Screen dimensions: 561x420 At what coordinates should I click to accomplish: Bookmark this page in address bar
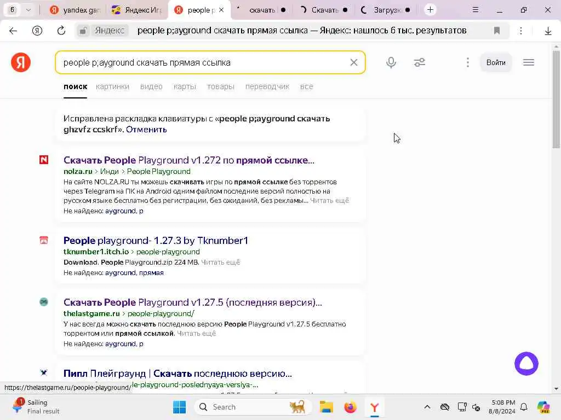(496, 31)
